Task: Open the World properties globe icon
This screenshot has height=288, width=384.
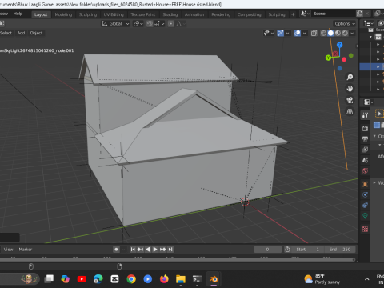Action: coord(365,170)
